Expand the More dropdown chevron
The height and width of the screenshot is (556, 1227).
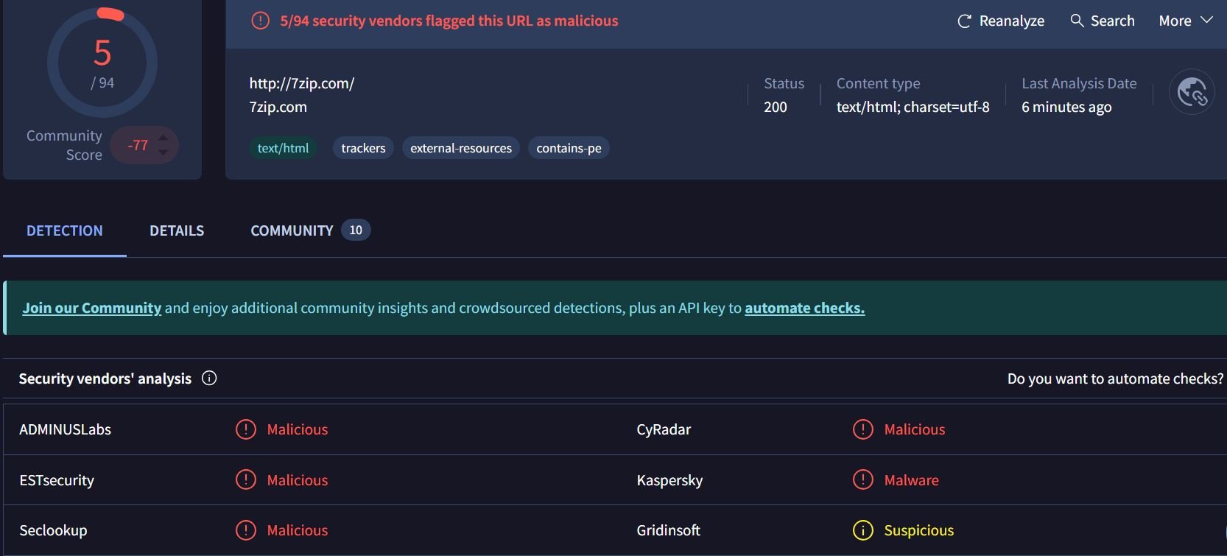[x=1206, y=20]
